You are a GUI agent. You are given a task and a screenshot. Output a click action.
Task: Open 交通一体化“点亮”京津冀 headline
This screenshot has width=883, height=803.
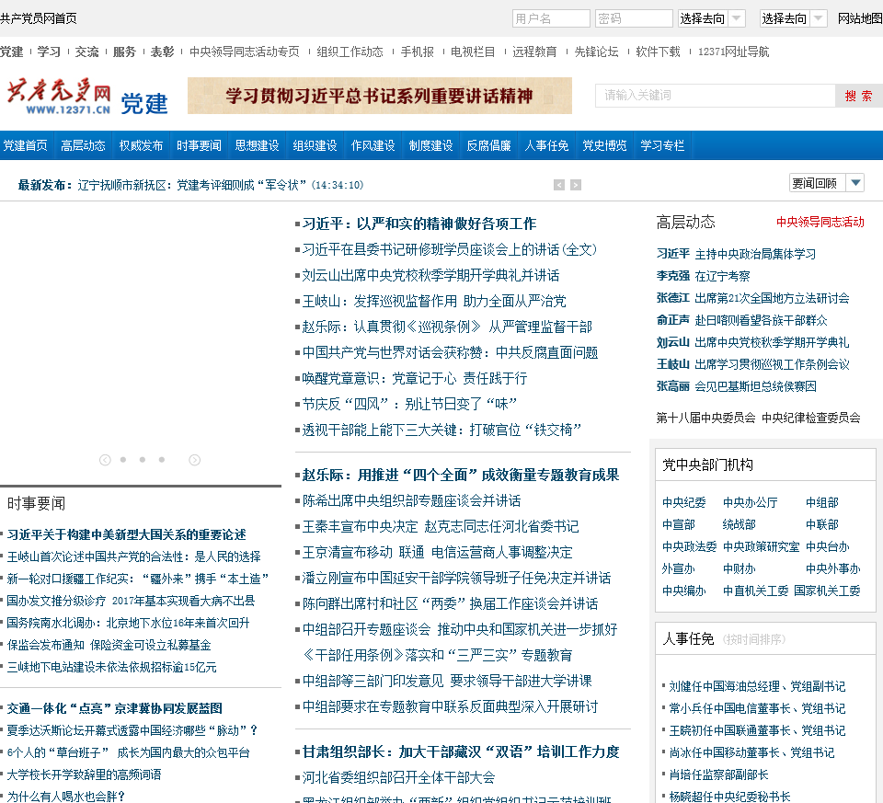point(114,708)
